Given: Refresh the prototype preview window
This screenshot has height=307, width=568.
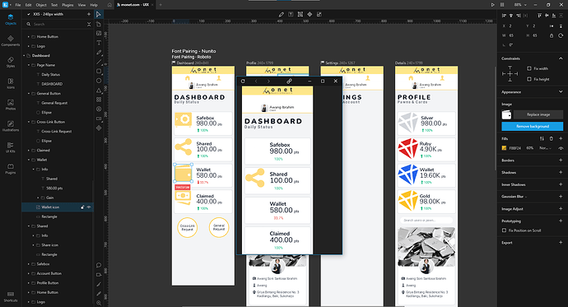Looking at the screenshot, I should pos(243,81).
